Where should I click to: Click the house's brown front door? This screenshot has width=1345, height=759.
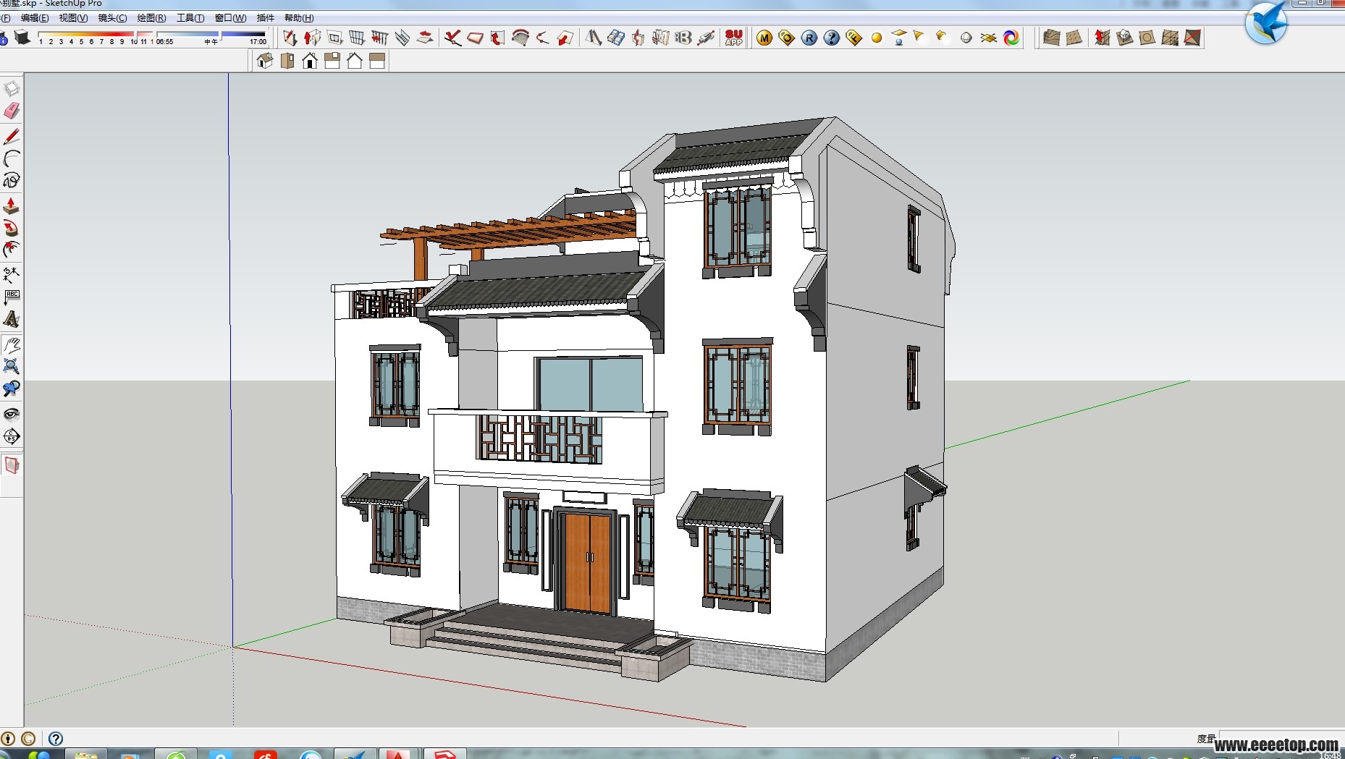pyautogui.click(x=589, y=562)
